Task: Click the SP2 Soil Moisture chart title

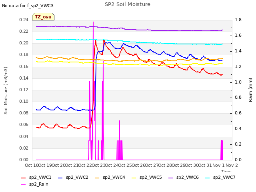Action: (x=128, y=4)
